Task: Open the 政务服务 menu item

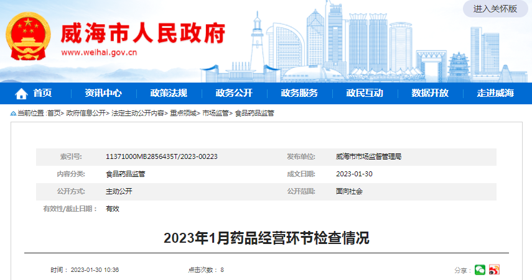Action: [299, 93]
